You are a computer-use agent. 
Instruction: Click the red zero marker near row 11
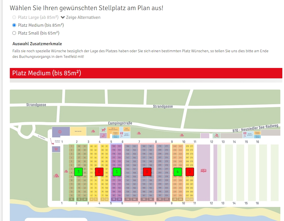[190, 172]
